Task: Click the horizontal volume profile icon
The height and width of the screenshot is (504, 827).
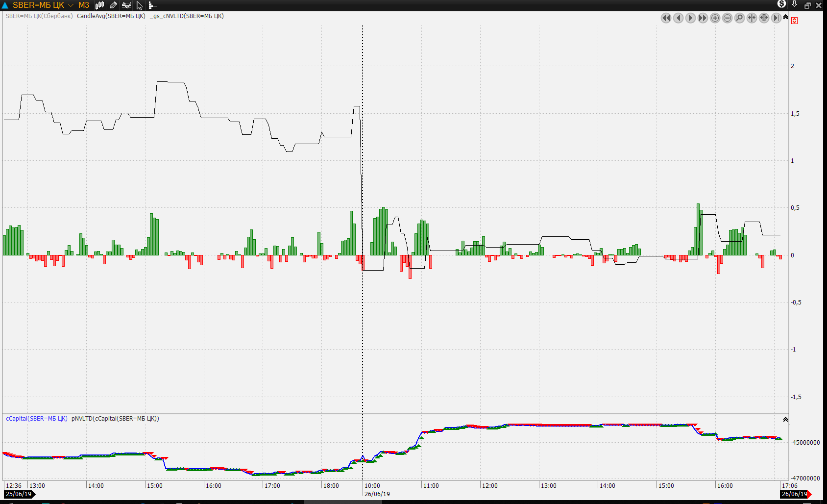Action: (x=152, y=5)
